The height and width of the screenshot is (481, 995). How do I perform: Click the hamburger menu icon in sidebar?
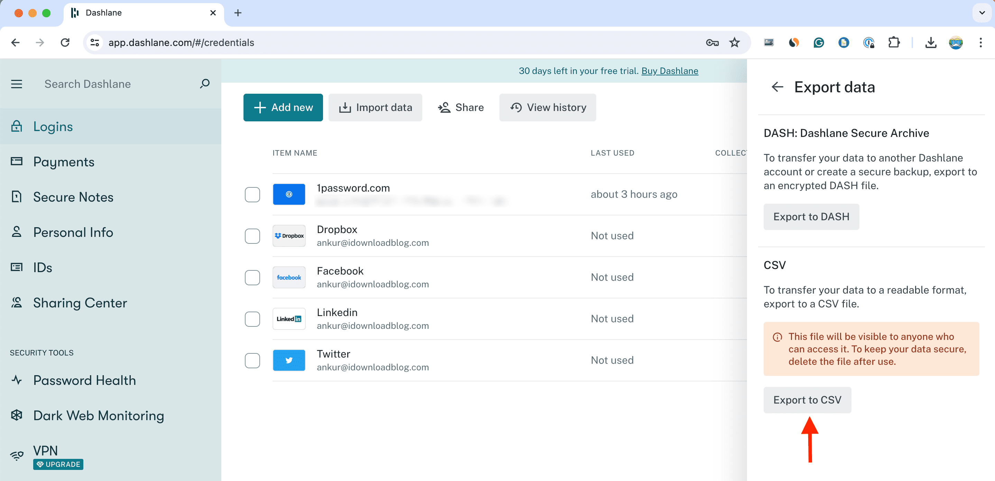click(x=16, y=84)
